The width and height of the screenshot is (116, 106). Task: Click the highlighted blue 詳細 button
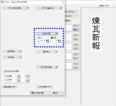(x=76, y=30)
